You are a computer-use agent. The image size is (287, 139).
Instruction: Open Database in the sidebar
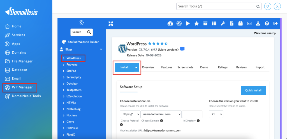[16, 70]
